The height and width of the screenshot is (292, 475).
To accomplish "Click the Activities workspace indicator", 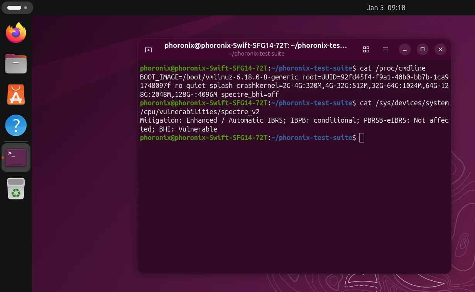I will (17, 8).
